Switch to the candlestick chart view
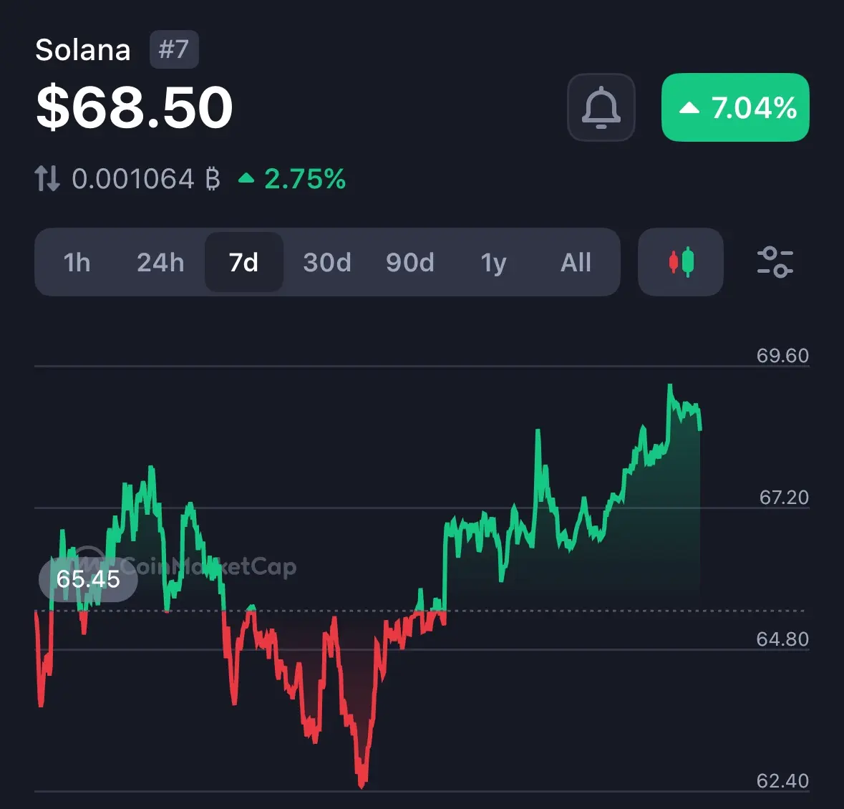The height and width of the screenshot is (809, 844). coord(680,262)
